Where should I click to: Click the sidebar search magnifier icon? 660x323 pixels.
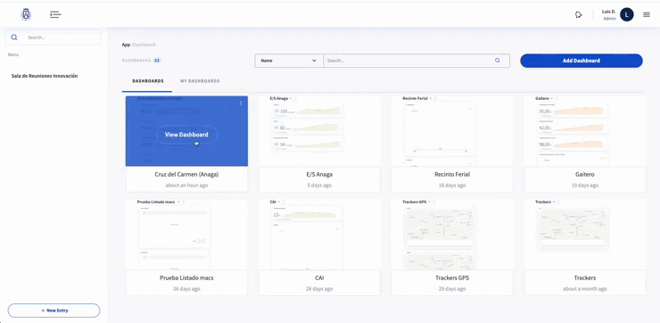[14, 37]
